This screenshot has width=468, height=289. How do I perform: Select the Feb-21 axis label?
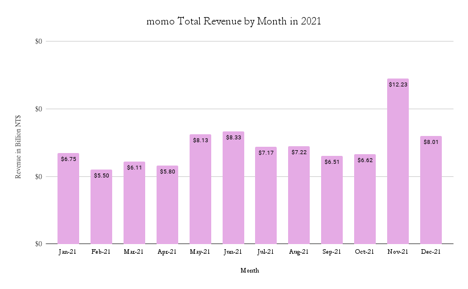(101, 252)
